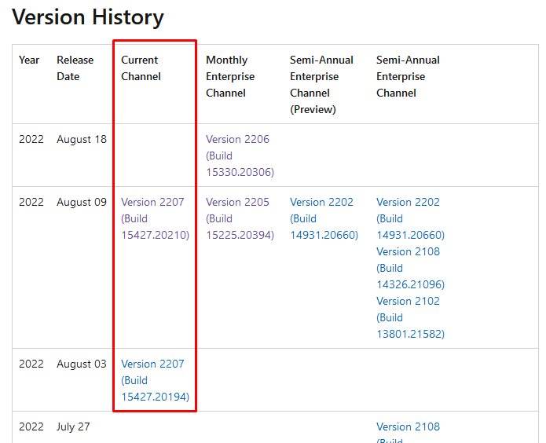
Task: Click the Current Channel column header
Action: [141, 68]
